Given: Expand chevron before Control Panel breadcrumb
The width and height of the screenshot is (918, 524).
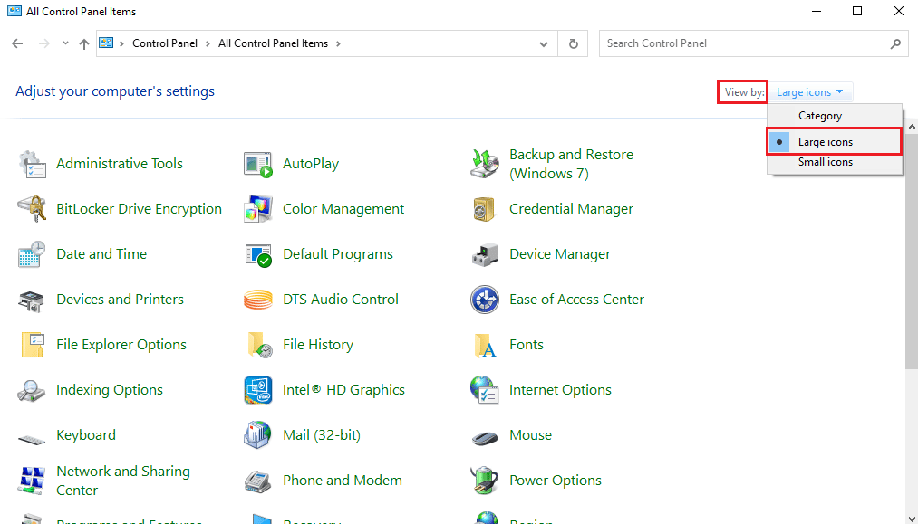Looking at the screenshot, I should [122, 43].
